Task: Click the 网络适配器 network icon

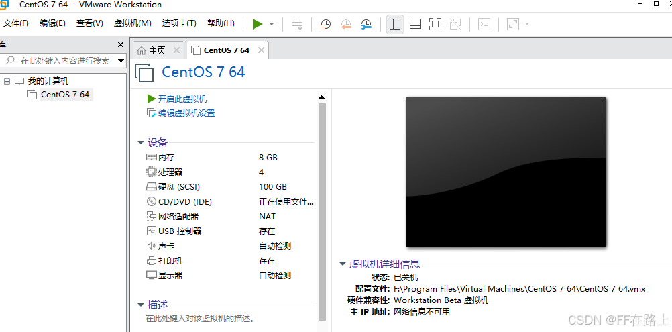Action: [x=152, y=217]
